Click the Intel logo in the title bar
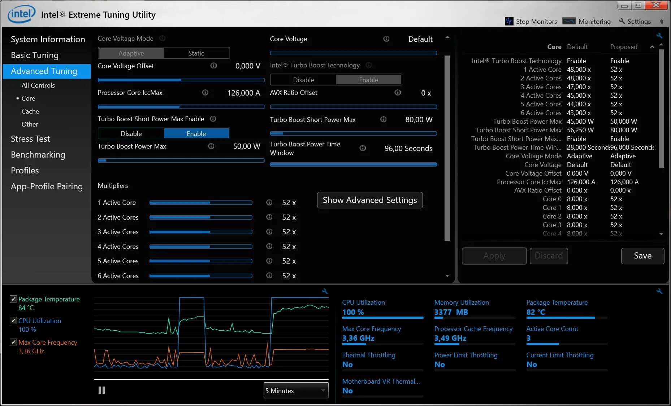Image resolution: width=671 pixels, height=406 pixels. pyautogui.click(x=22, y=14)
